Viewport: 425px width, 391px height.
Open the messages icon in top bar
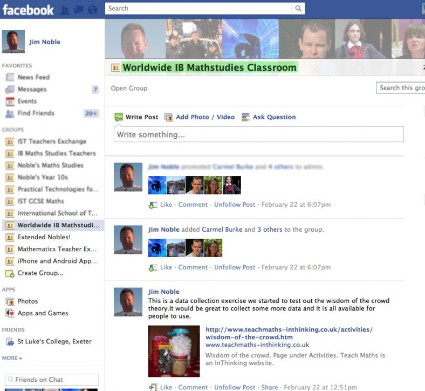[79, 10]
